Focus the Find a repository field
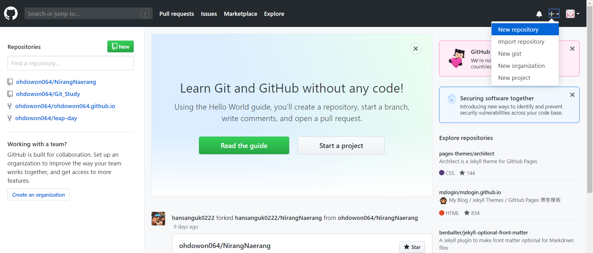 click(70, 63)
